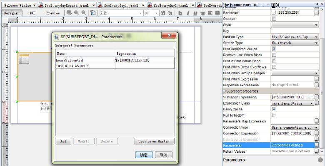This screenshot has width=325, height=166.
Task: Switch to the Preview view tab
Action: click(x=53, y=13)
